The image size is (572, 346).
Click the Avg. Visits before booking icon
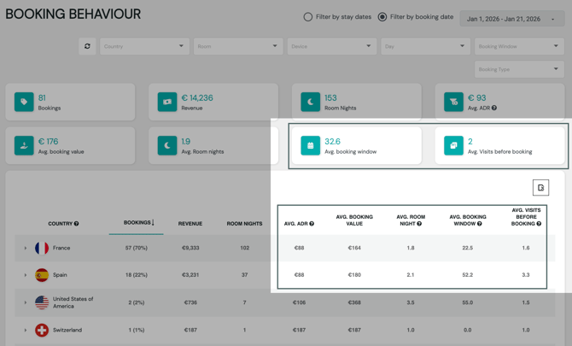point(453,146)
